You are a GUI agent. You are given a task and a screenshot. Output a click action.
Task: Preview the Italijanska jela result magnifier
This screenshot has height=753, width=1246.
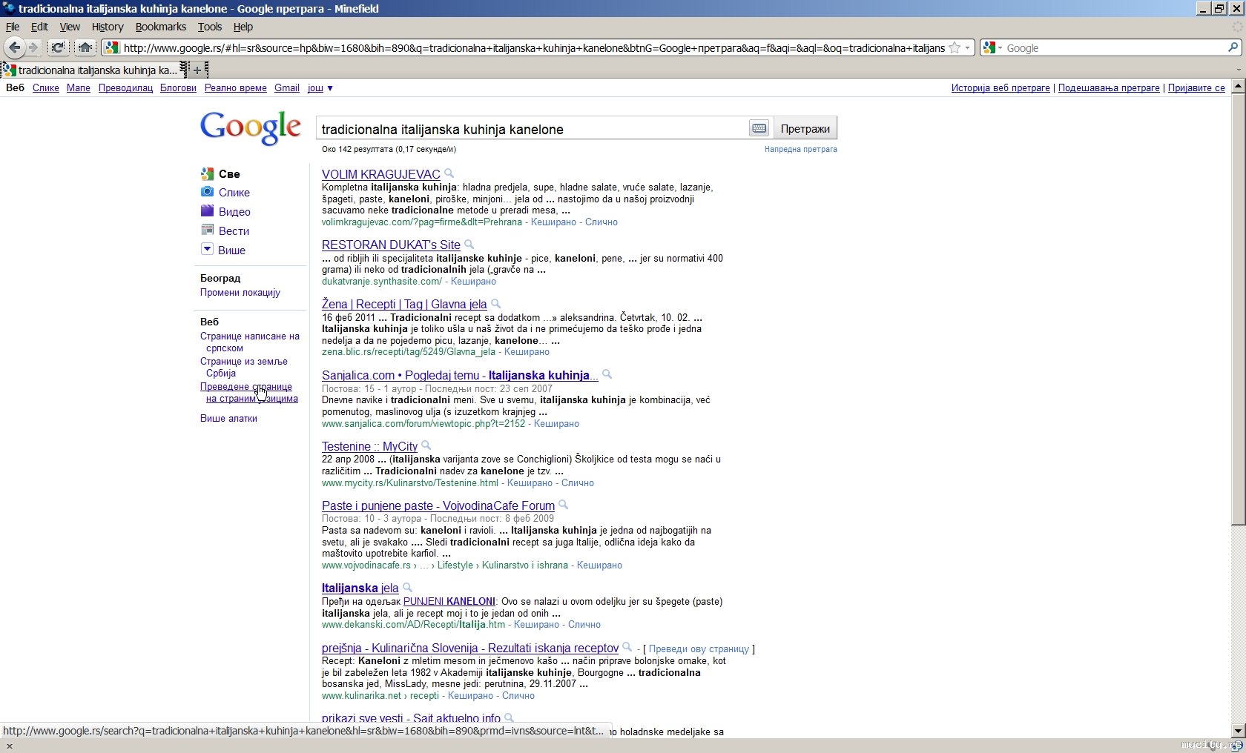[x=407, y=587]
